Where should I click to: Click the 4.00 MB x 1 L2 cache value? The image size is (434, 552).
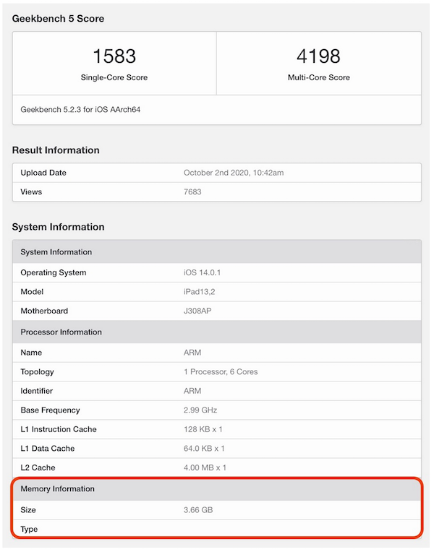pos(205,468)
